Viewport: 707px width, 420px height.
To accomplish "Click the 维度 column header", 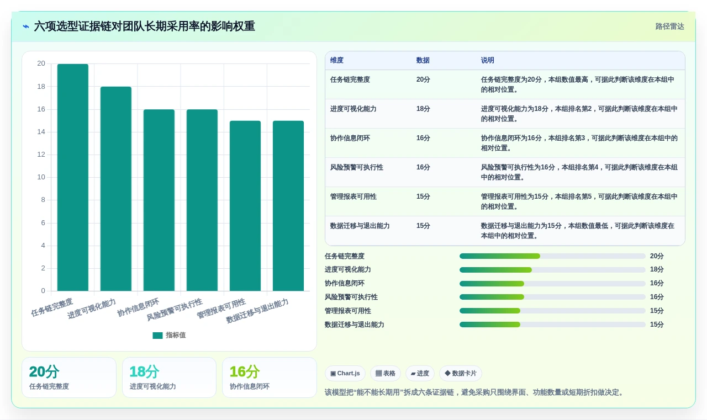I will (337, 60).
